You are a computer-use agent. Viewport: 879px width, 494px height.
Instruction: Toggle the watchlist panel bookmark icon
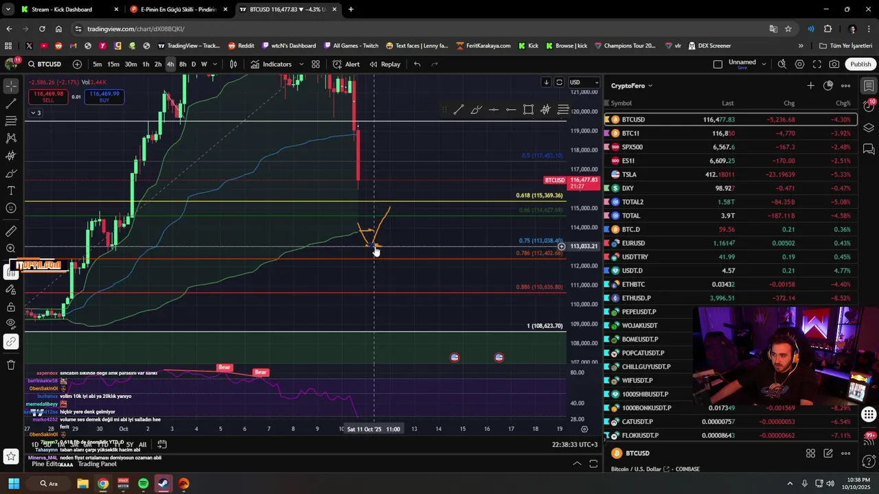(869, 86)
